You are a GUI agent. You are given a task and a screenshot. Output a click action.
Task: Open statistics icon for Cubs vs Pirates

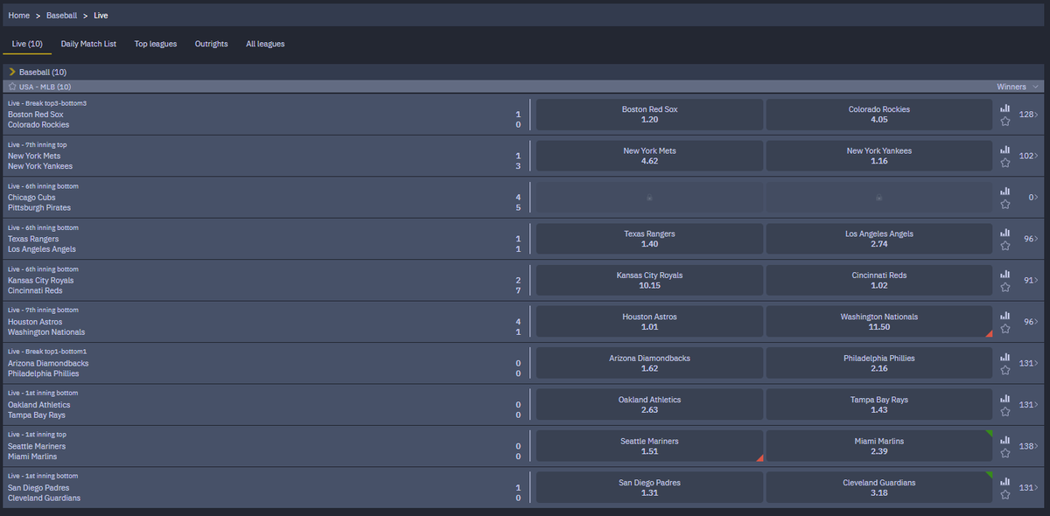point(1005,192)
